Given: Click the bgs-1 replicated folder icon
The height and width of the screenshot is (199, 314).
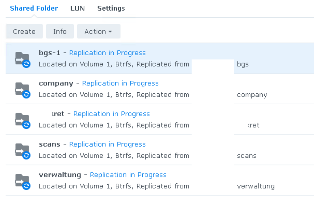Looking at the screenshot, I should click(22, 59).
